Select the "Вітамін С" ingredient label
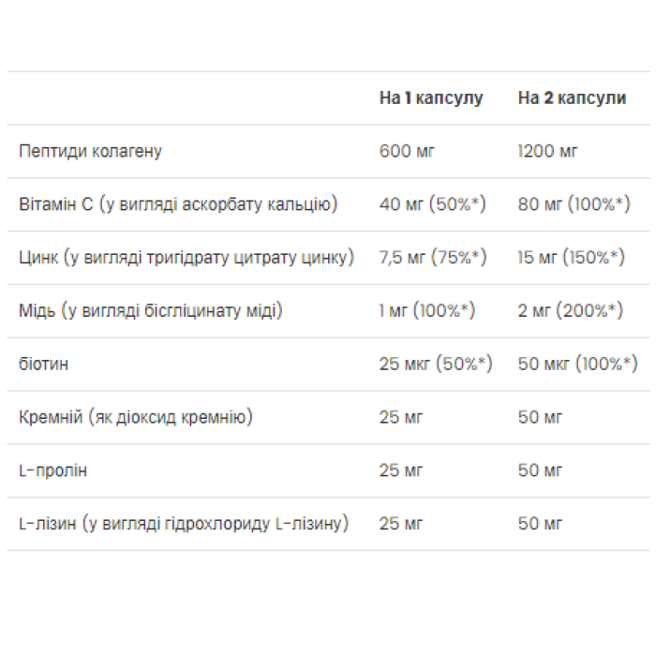This screenshot has height=656, width=656. 178,204
